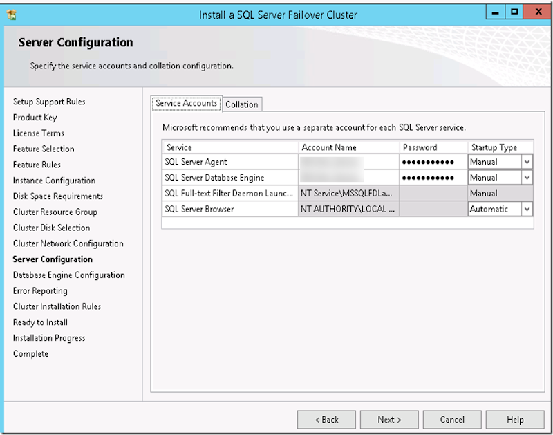The width and height of the screenshot is (553, 435).
Task: Open the Help button
Action: (x=515, y=420)
